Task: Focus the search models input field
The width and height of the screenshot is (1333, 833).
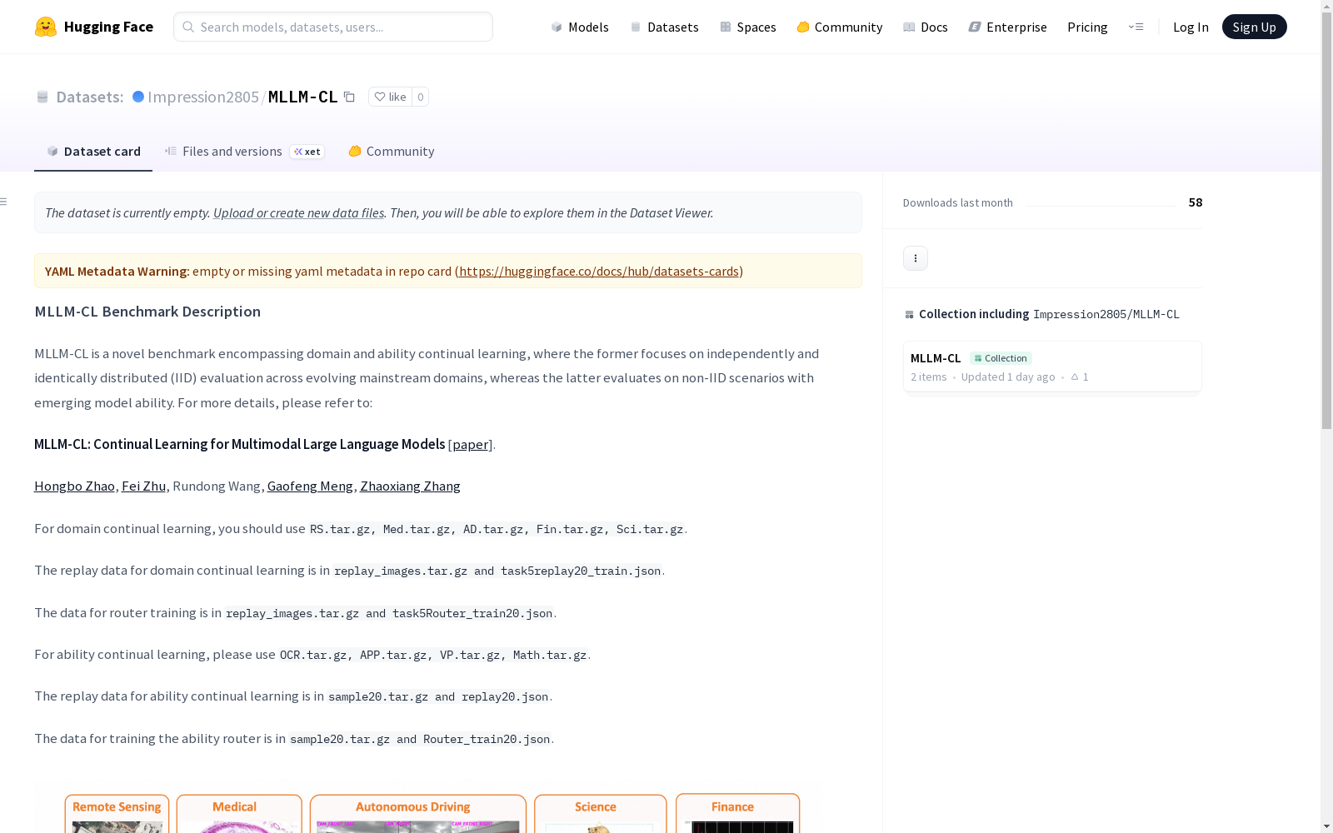Action: point(333,27)
